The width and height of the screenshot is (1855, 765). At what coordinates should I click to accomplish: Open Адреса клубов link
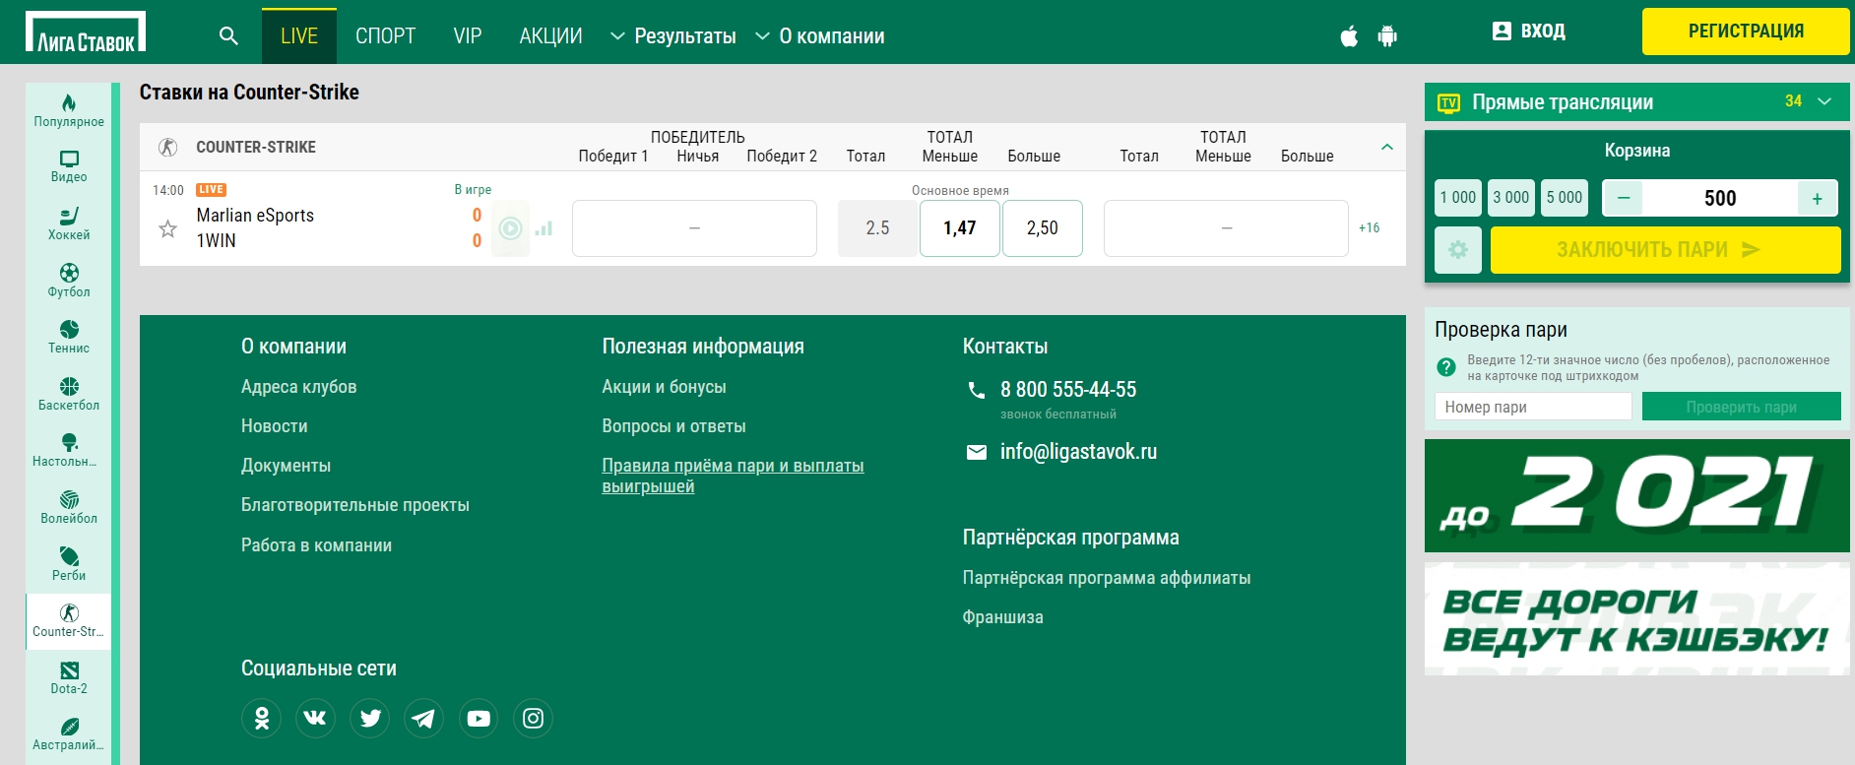click(x=299, y=387)
